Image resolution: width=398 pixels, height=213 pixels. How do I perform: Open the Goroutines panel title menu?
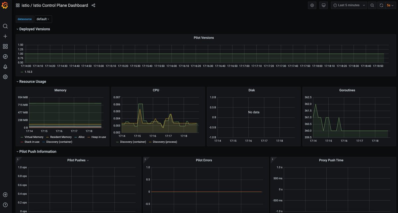pos(347,90)
